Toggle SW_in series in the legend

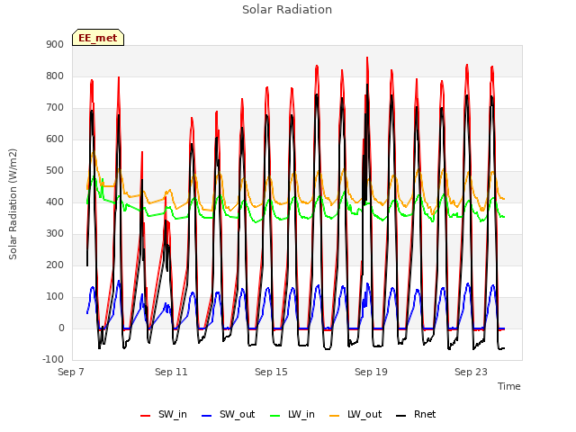(164, 414)
